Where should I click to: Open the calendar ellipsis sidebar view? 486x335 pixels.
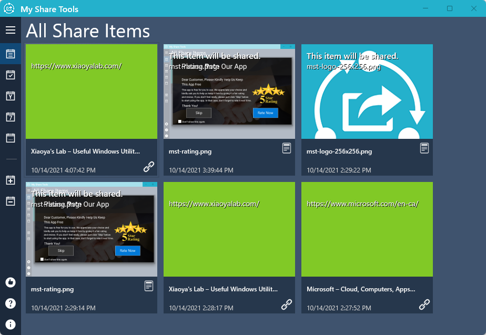11,138
